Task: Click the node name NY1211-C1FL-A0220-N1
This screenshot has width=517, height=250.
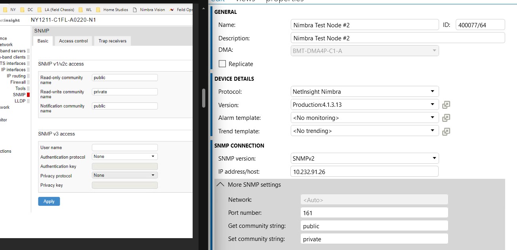Action: (x=63, y=20)
